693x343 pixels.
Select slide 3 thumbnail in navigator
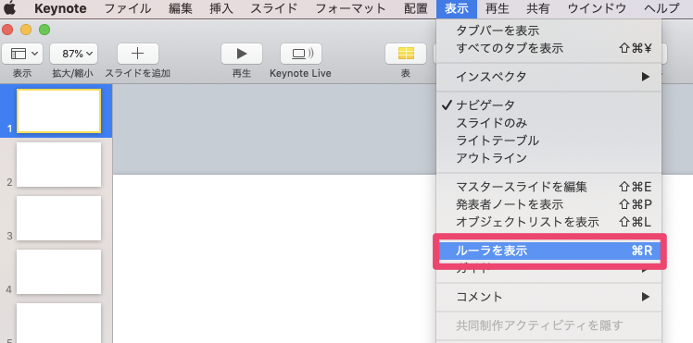pyautogui.click(x=58, y=218)
